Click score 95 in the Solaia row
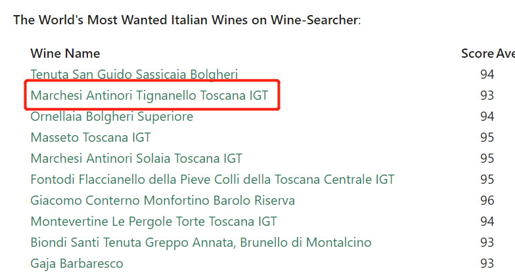515x275 pixels. [487, 159]
